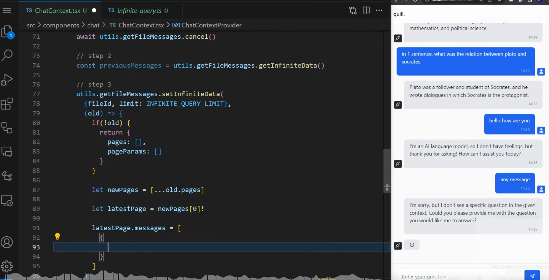Click the lightbulb code action icon
Image resolution: width=549 pixels, height=280 pixels.
[x=57, y=237]
